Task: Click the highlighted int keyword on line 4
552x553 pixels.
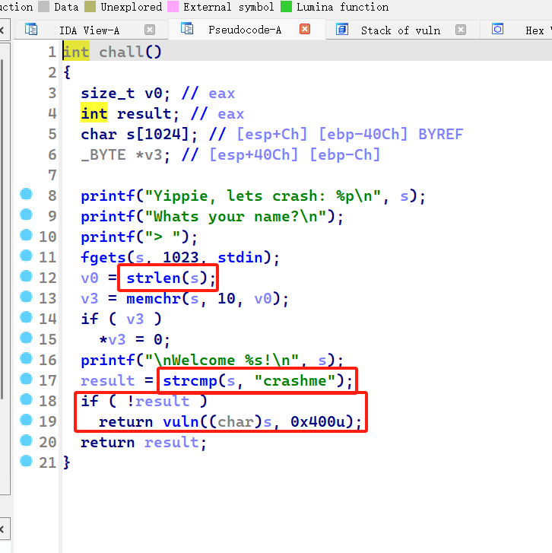Action: (x=94, y=113)
